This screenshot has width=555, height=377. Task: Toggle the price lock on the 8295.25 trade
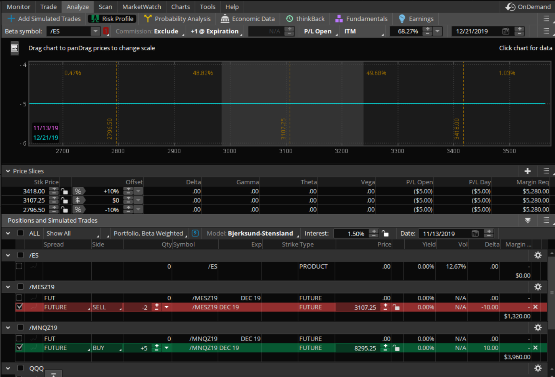point(396,348)
